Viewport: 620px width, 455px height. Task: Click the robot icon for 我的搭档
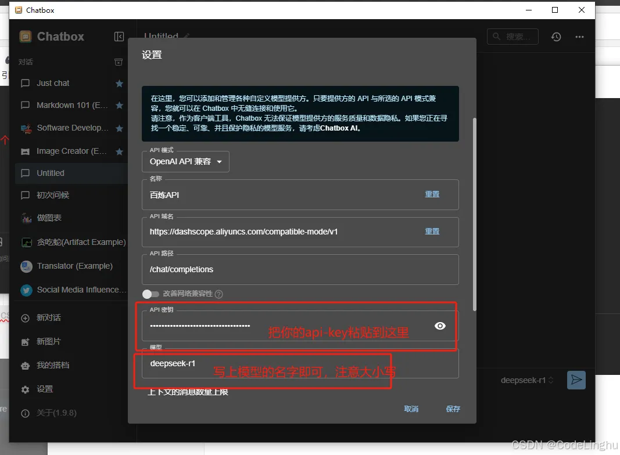26,366
